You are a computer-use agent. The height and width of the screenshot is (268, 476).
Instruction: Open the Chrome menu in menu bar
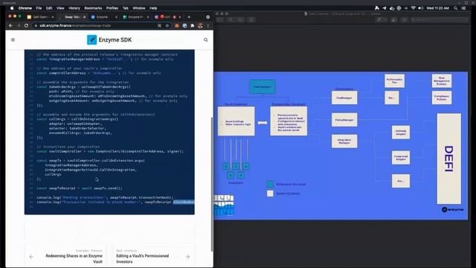25,8
